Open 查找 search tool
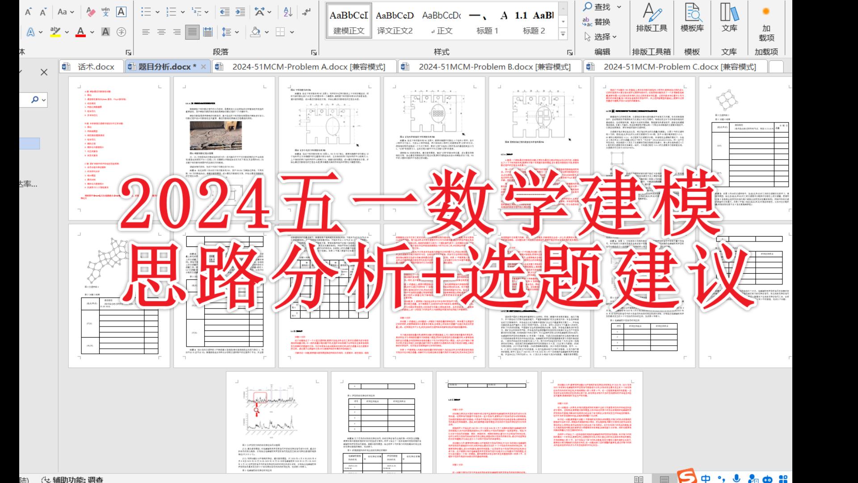 pos(597,7)
